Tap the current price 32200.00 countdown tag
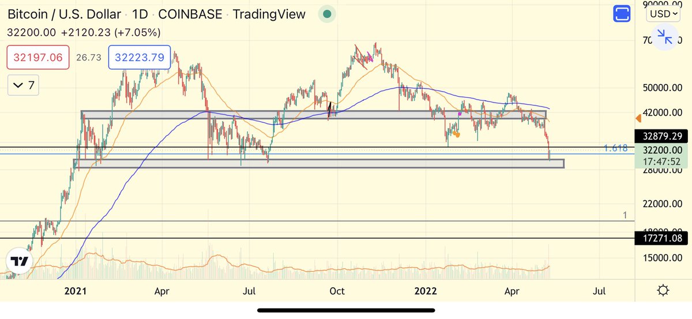Image resolution: width=692 pixels, height=319 pixels. click(x=660, y=156)
